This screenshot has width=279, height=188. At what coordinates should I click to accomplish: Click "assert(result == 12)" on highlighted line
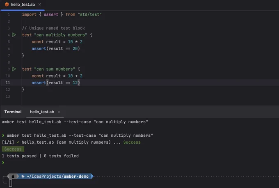(x=56, y=83)
